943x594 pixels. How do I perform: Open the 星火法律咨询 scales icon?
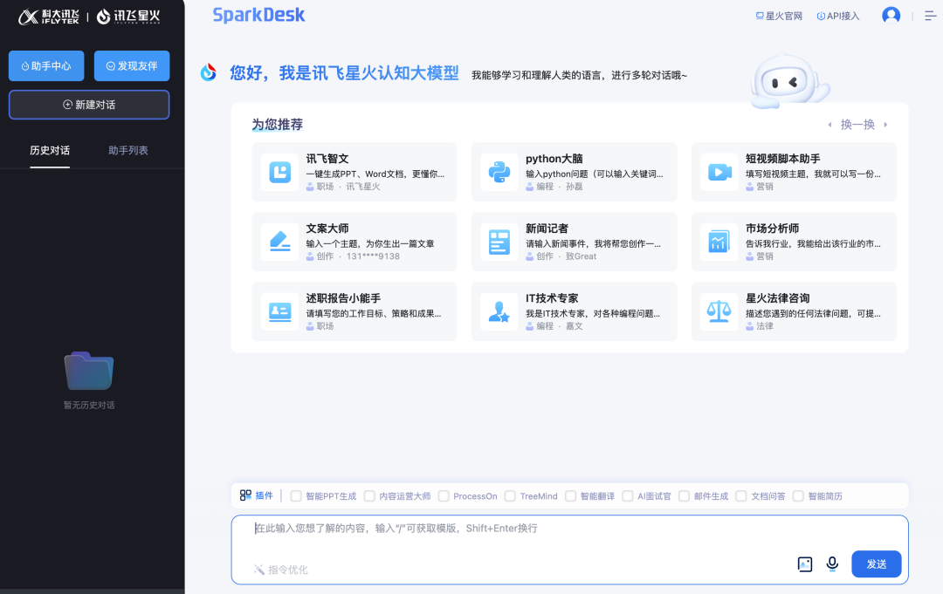click(719, 311)
